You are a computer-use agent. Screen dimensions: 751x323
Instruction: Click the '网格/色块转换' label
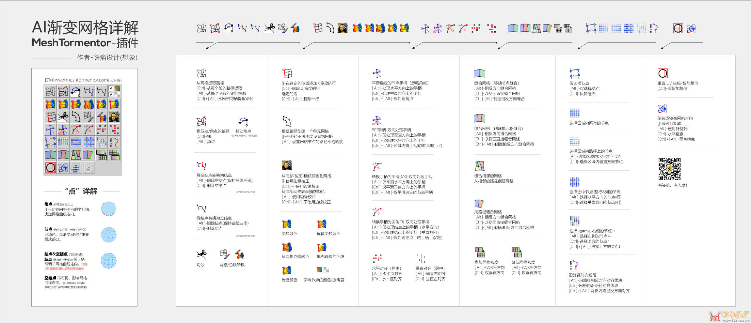[x=232, y=265]
